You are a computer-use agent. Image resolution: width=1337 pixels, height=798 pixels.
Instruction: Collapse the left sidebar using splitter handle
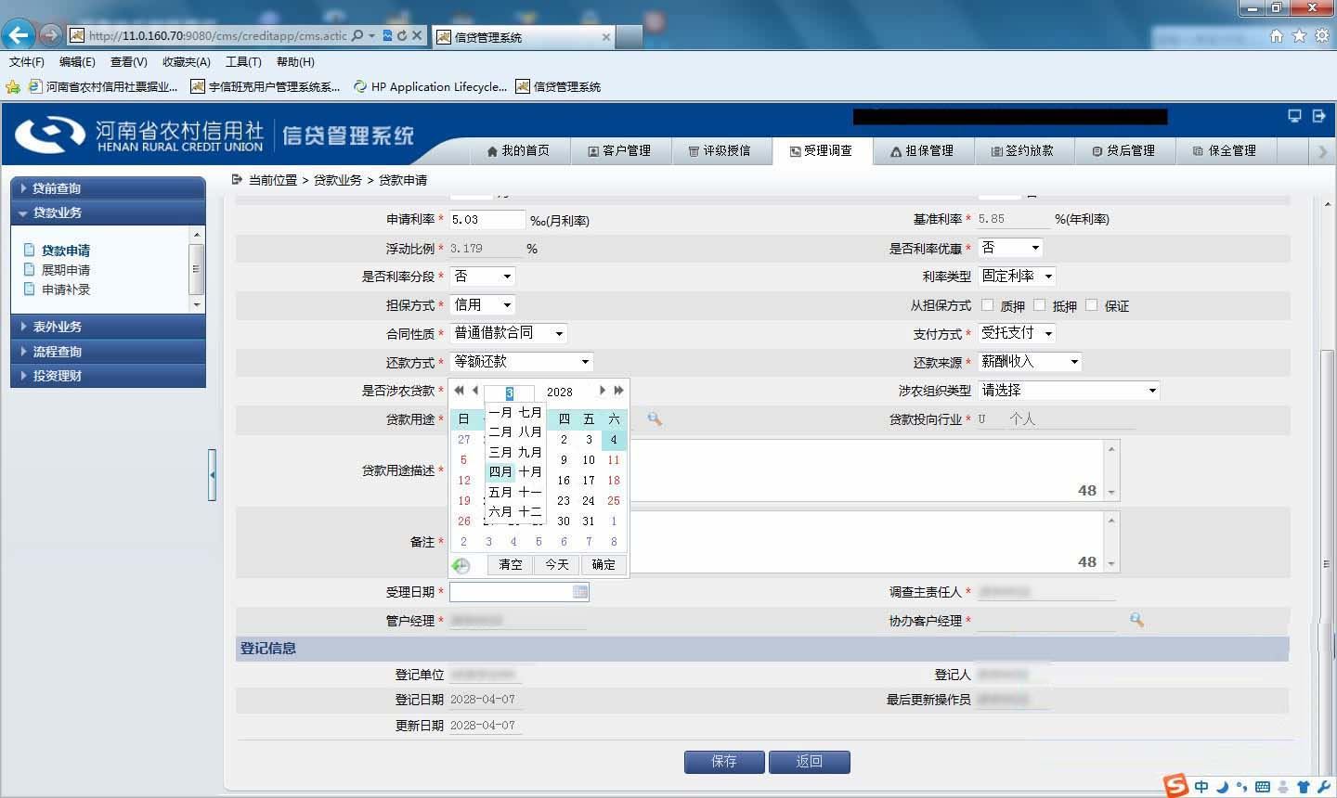(x=212, y=475)
